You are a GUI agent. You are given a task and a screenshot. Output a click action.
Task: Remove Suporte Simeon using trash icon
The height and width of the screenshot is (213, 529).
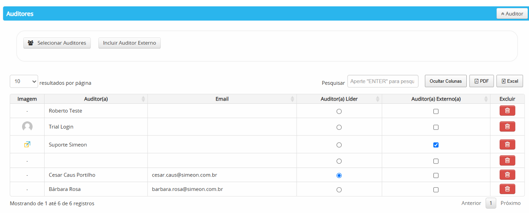click(x=507, y=144)
